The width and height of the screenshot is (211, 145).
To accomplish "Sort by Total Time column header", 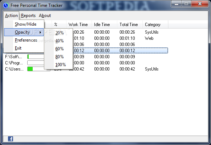I will [x=130, y=25].
